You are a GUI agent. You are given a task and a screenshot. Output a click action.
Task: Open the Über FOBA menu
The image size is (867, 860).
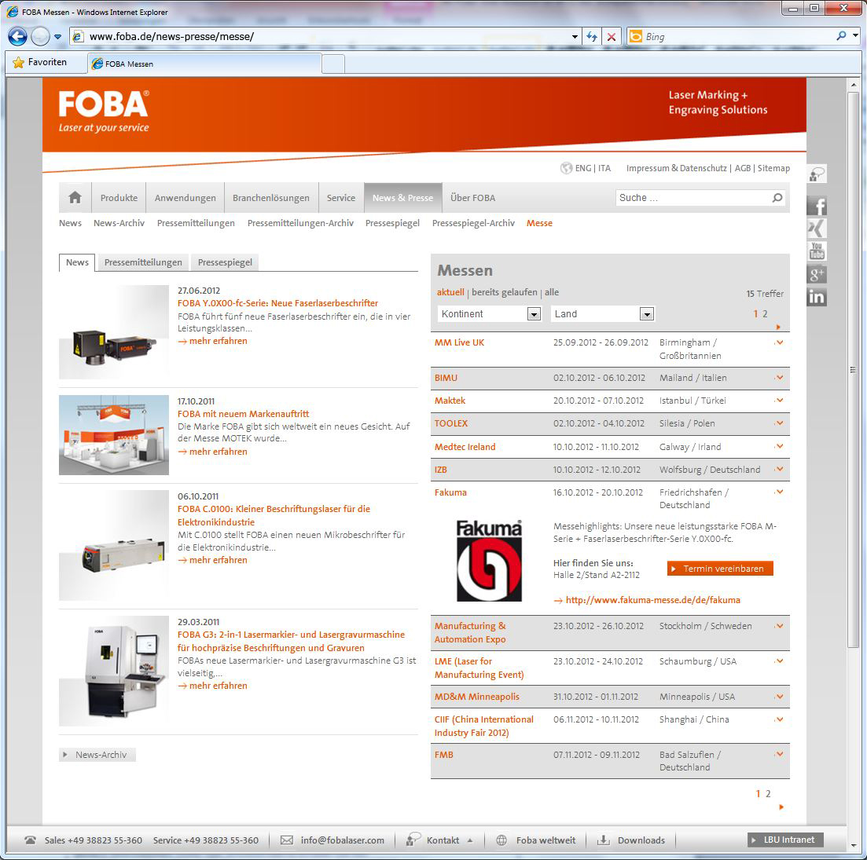[x=472, y=198]
